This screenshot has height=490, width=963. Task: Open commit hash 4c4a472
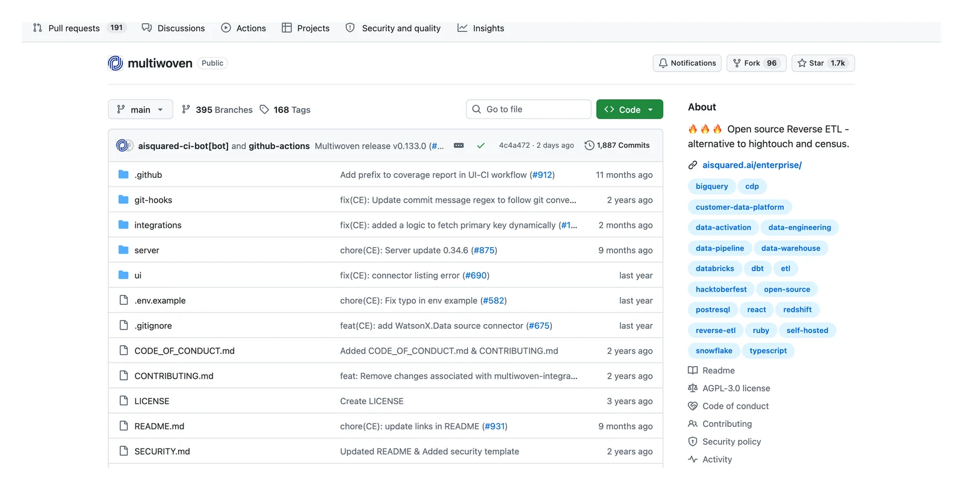[515, 145]
